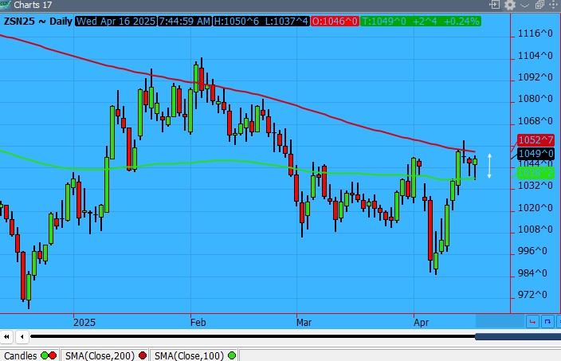Click the 1080^0 price axis label
The image size is (561, 361).
(x=535, y=98)
